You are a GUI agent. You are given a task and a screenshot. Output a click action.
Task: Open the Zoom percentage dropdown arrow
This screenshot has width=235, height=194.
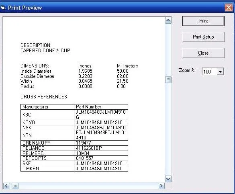pos(220,71)
